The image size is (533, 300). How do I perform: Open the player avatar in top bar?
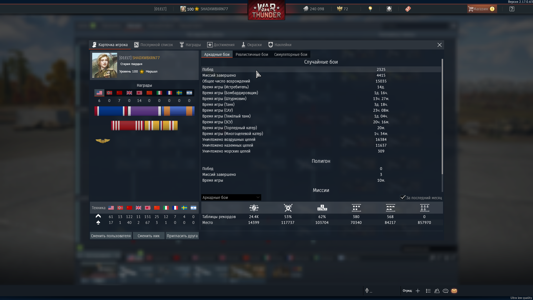183,9
